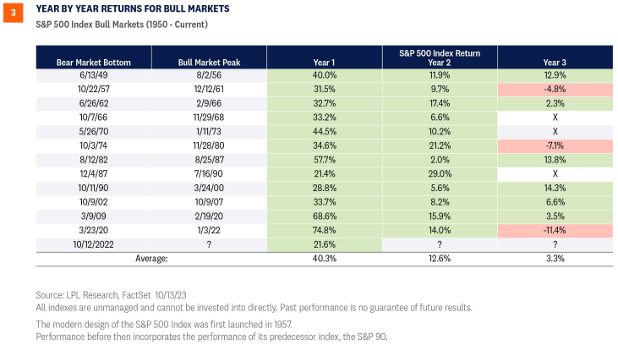Image resolution: width=618 pixels, height=345 pixels.
Task: Select the Bull Market Peak column header
Action: [x=209, y=62]
